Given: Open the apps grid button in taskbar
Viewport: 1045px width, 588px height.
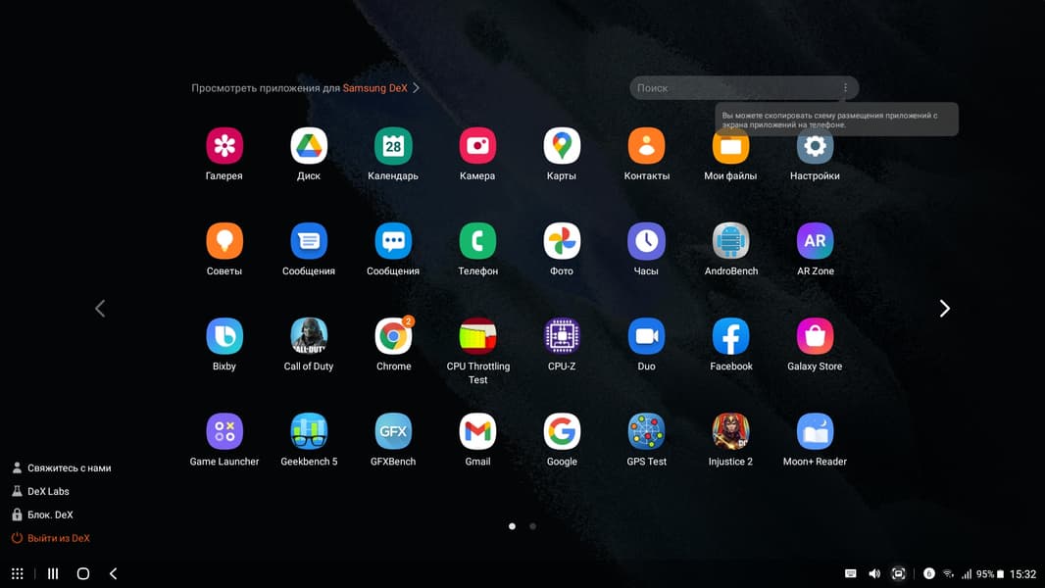Looking at the screenshot, I should (x=18, y=573).
